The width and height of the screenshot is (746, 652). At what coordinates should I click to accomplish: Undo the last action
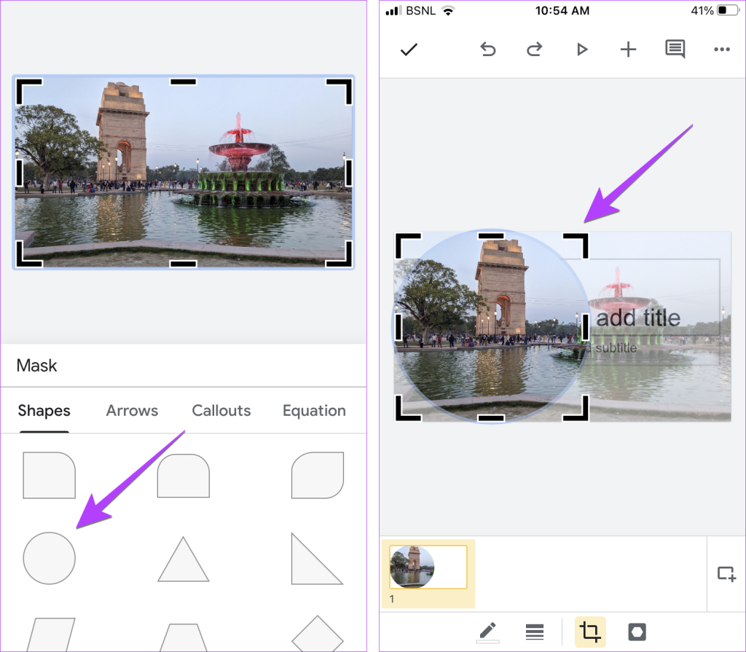[488, 50]
